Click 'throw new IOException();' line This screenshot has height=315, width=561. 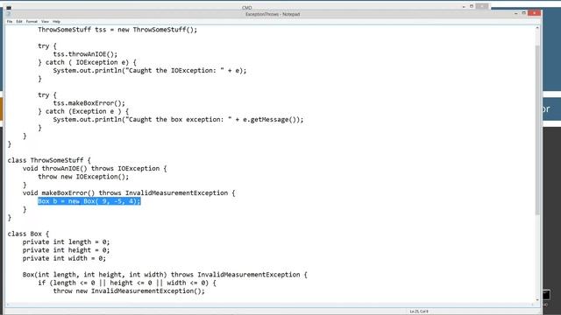point(83,177)
